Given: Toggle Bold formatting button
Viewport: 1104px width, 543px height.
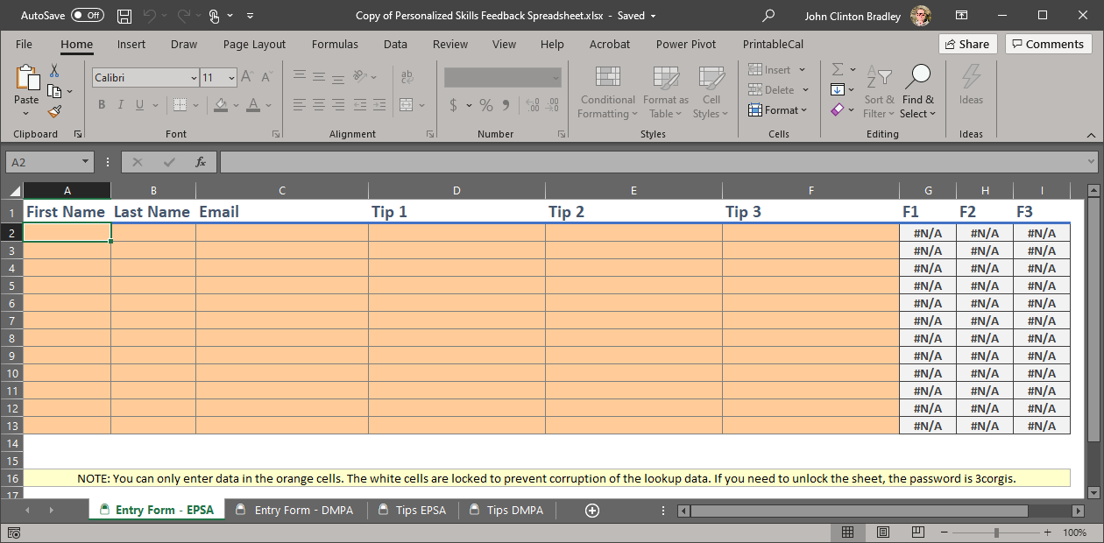Looking at the screenshot, I should (x=101, y=105).
